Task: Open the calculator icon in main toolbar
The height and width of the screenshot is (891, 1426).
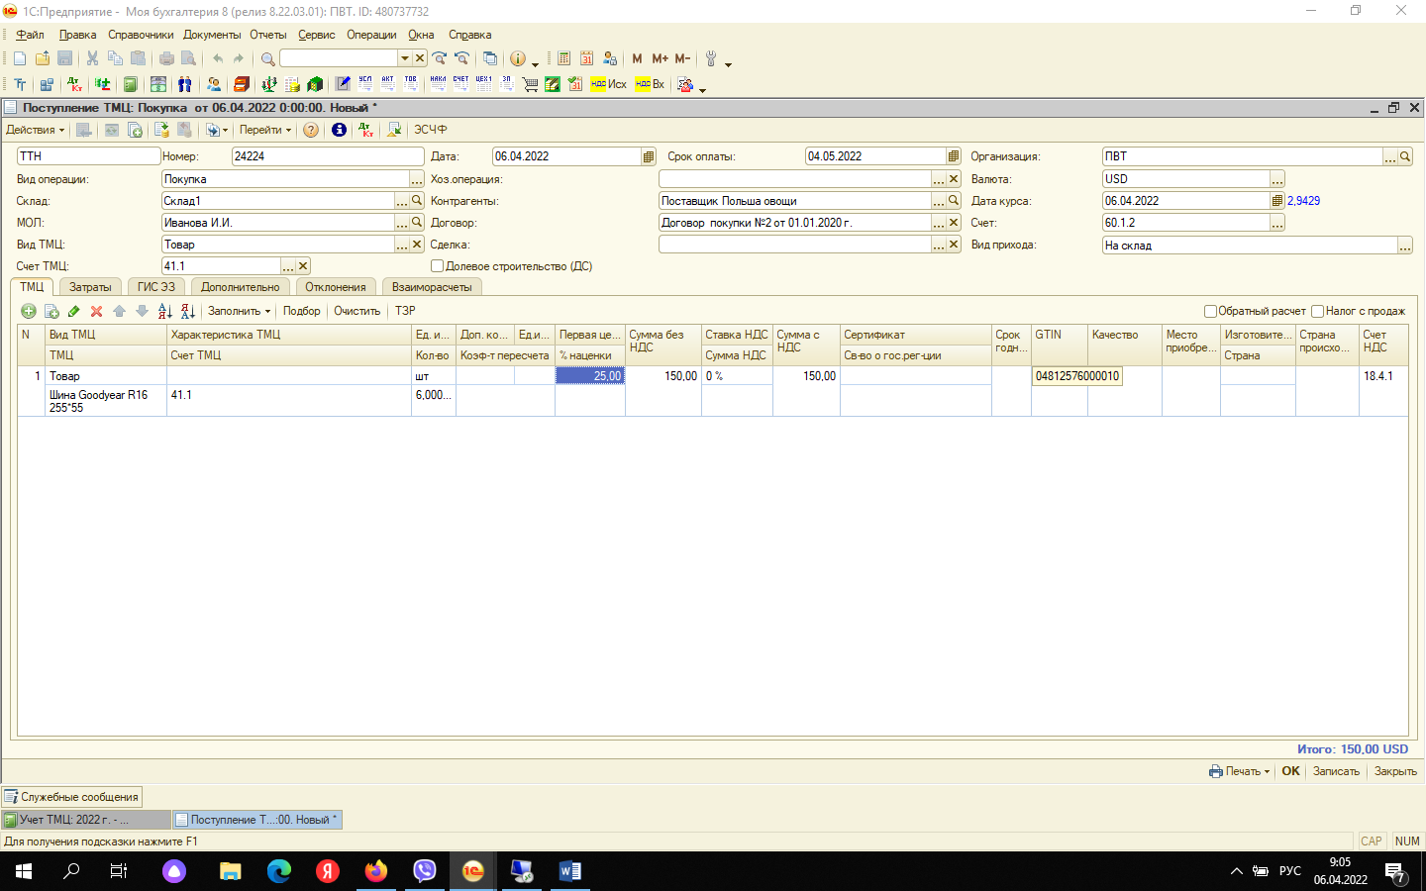Action: (563, 58)
